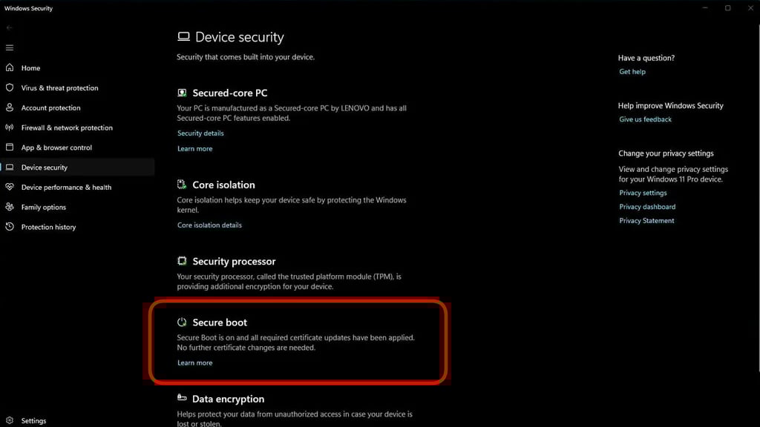This screenshot has width=760, height=427.
Task: Click the App & browser control icon
Action: point(10,148)
